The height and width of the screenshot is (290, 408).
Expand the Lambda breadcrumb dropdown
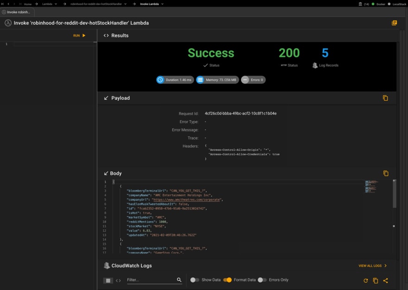pos(56,4)
